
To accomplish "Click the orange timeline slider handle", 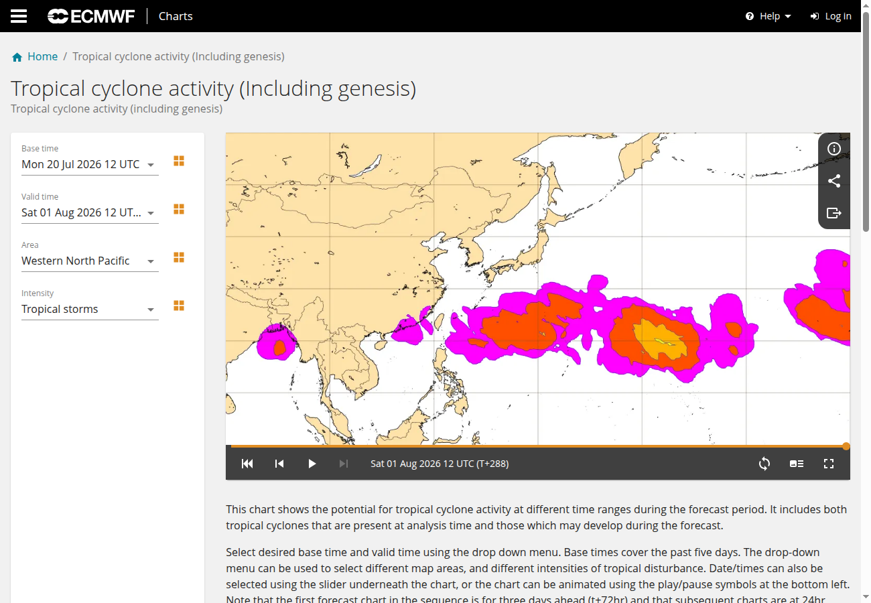I will pyautogui.click(x=846, y=446).
